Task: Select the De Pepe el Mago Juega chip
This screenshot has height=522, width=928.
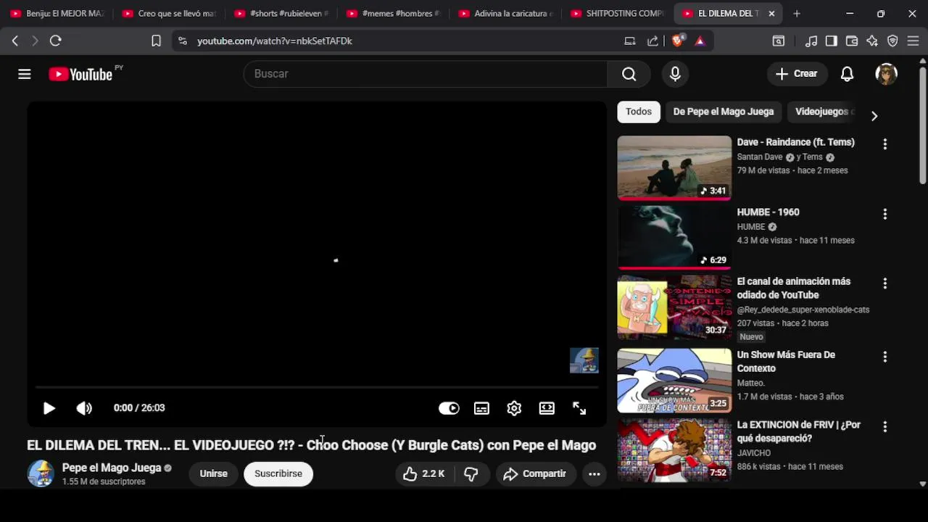Action: click(x=724, y=112)
